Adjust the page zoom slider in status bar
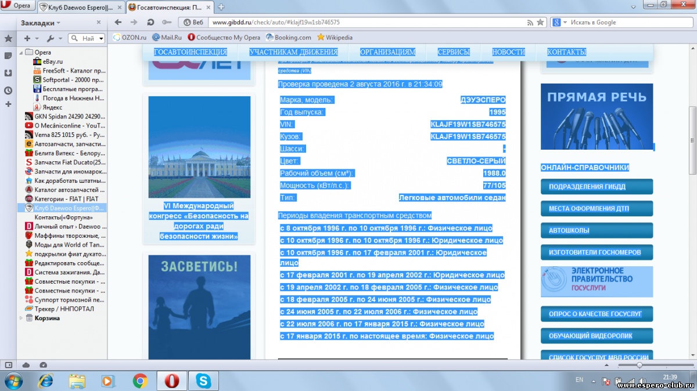 [x=639, y=365]
